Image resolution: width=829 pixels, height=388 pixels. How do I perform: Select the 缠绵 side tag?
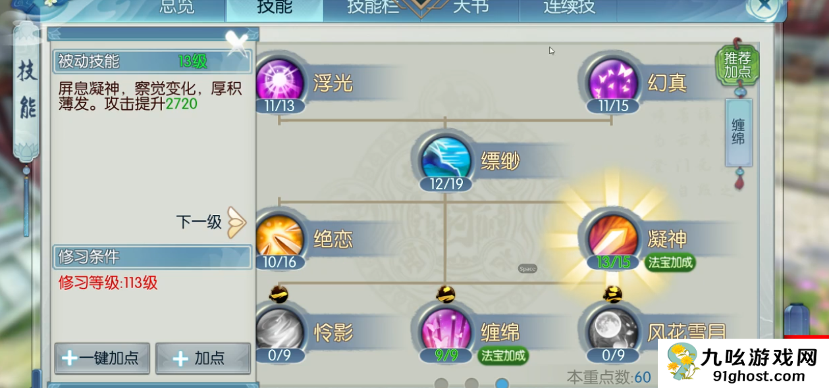pos(738,133)
